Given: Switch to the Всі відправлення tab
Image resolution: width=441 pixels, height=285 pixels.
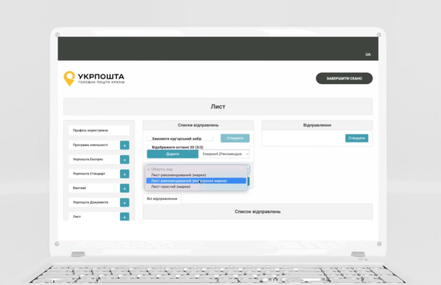Looking at the screenshot, I should click(x=162, y=199).
